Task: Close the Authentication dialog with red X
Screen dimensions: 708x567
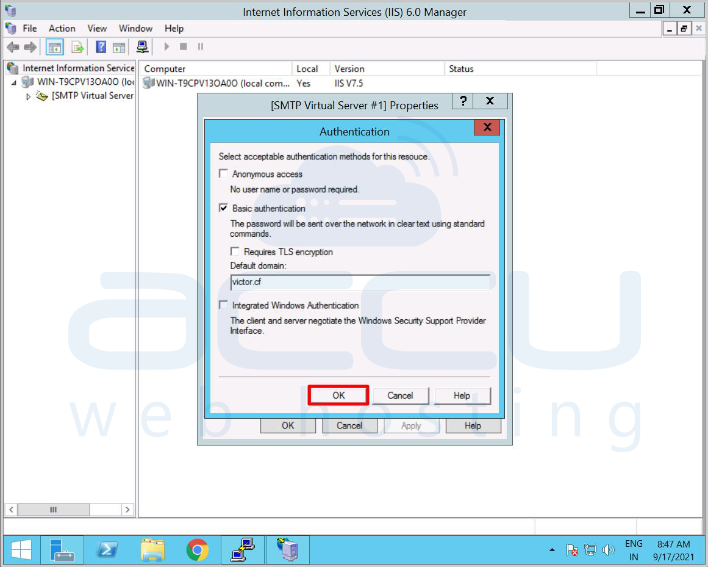Action: (487, 127)
